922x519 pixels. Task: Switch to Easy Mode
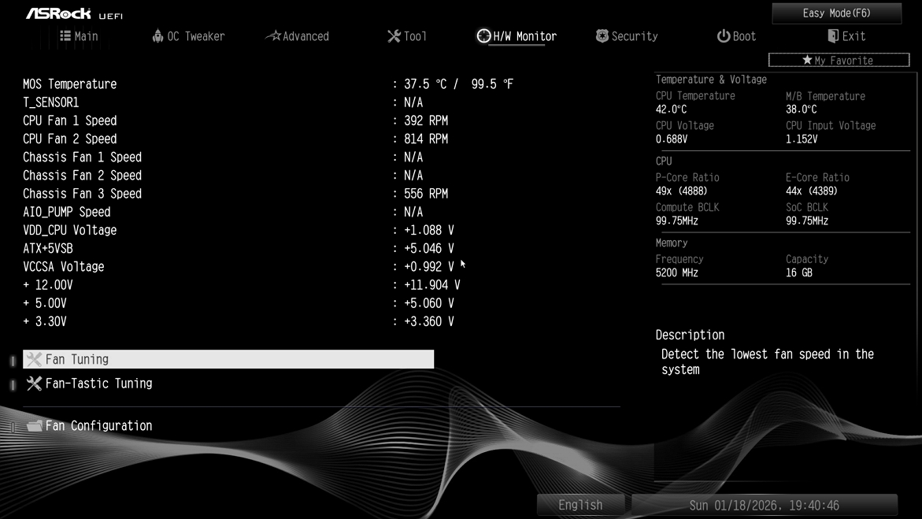coord(835,13)
